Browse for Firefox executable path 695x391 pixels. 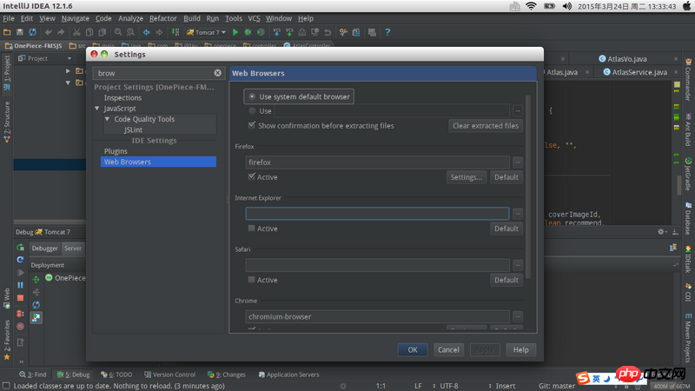pos(518,162)
